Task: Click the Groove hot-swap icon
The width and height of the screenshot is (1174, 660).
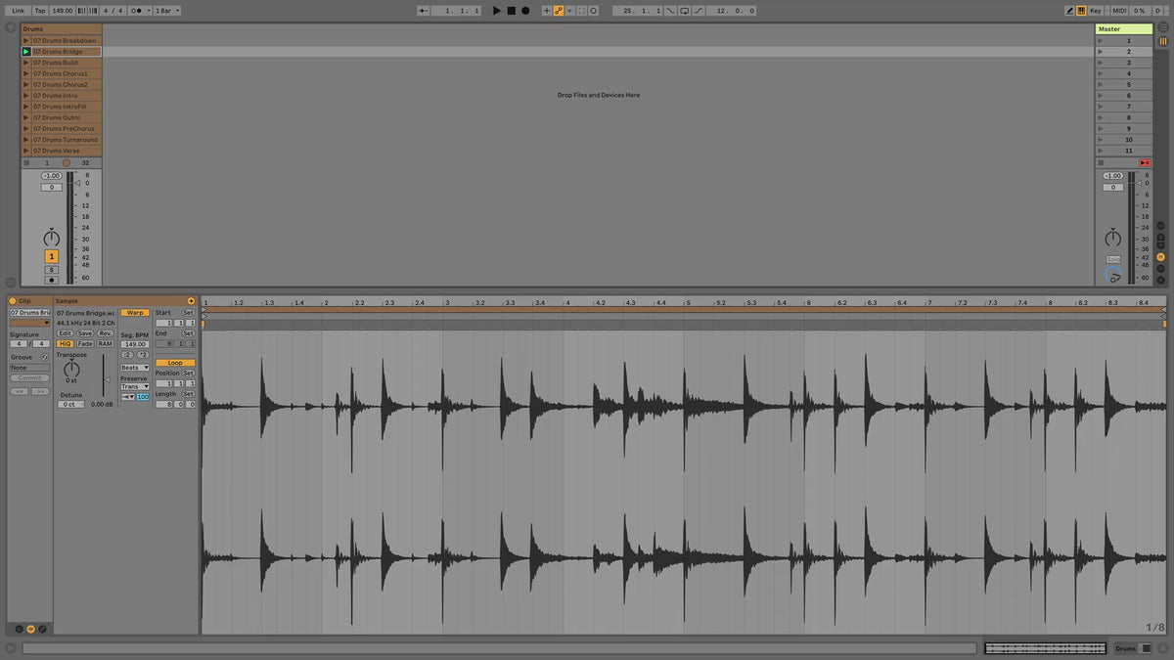Action: pos(44,357)
